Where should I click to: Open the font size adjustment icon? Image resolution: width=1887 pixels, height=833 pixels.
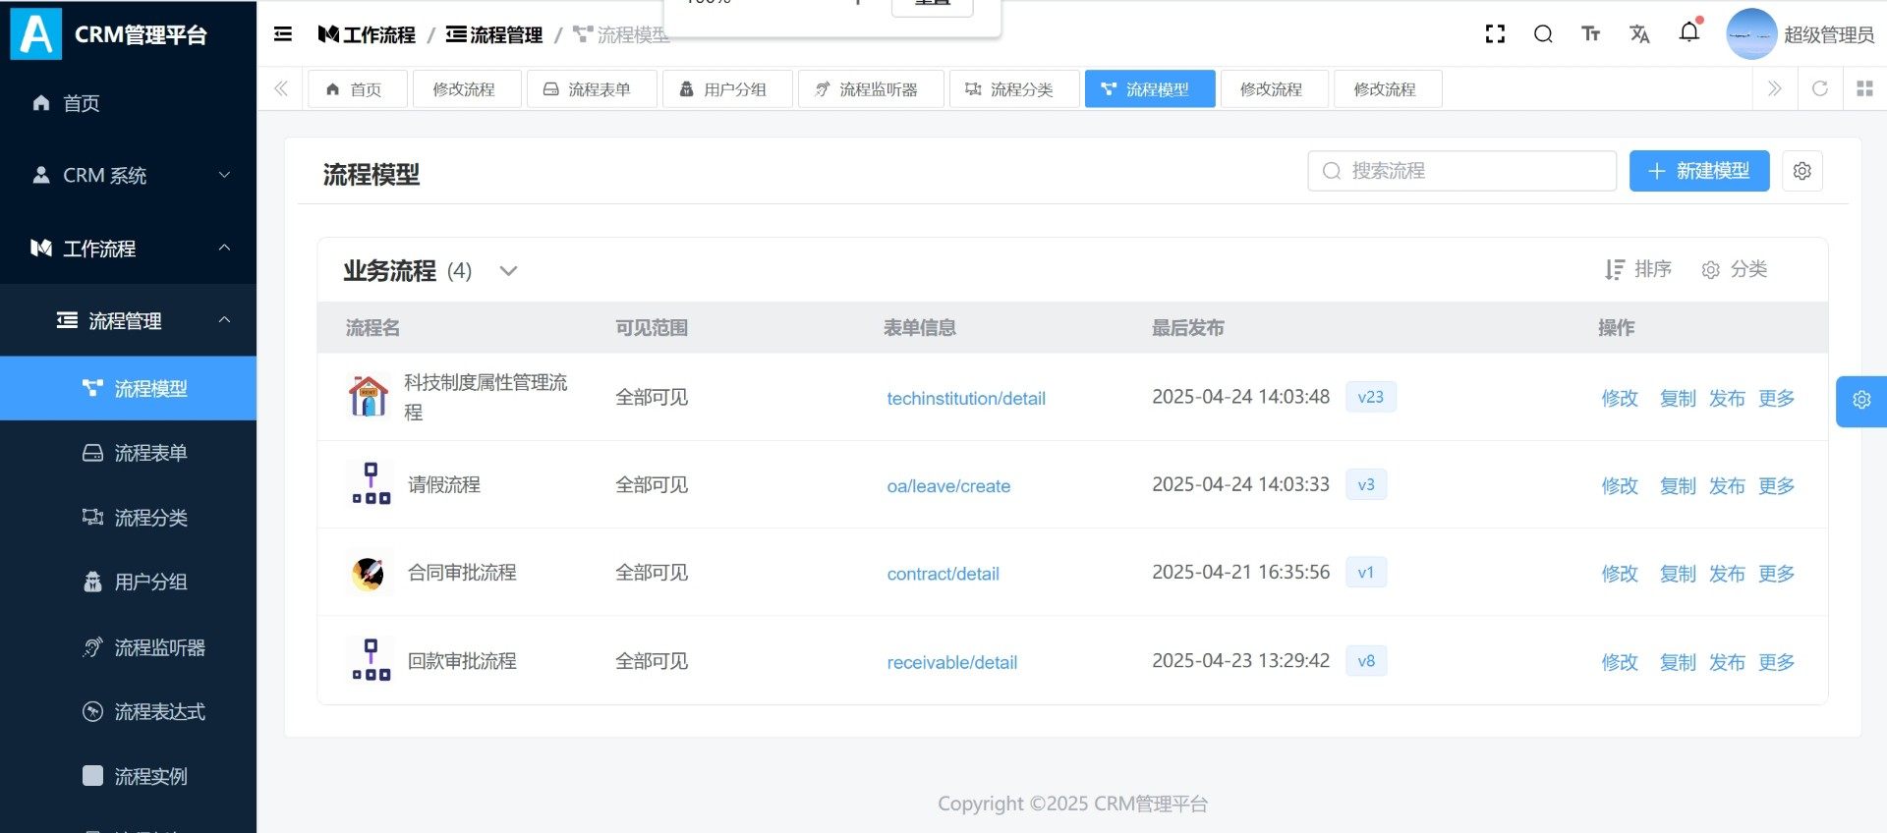1590,34
